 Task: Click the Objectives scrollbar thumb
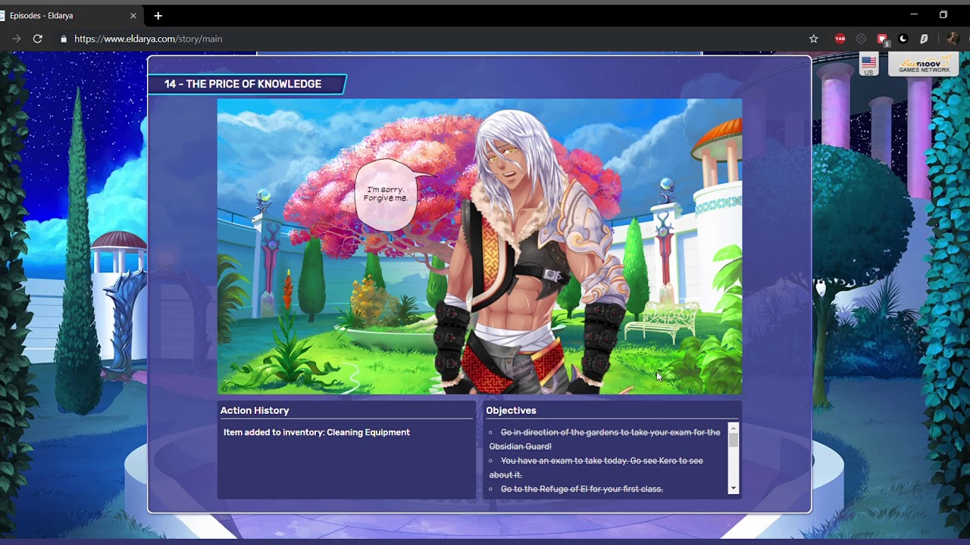point(733,441)
